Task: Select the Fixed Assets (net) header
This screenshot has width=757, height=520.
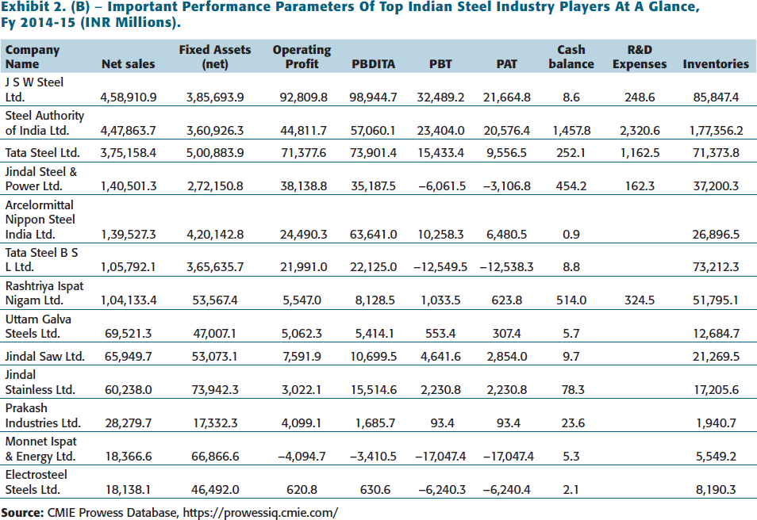Action: 215,57
